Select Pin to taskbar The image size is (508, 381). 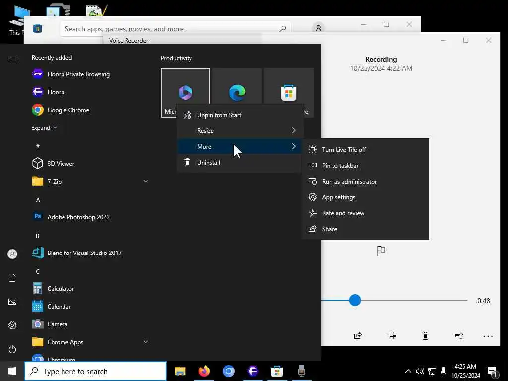click(365, 166)
